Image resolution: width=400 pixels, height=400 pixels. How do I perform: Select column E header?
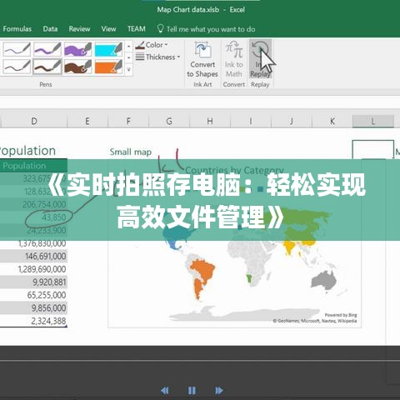87,121
